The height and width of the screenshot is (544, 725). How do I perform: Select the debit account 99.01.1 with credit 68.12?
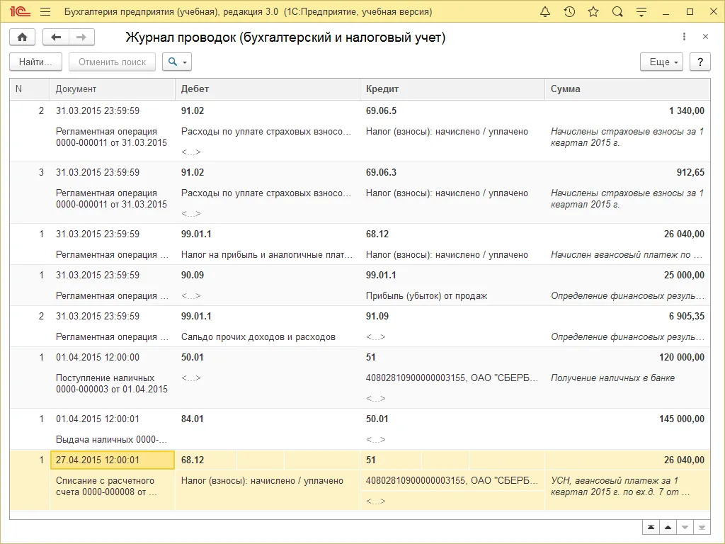point(196,234)
